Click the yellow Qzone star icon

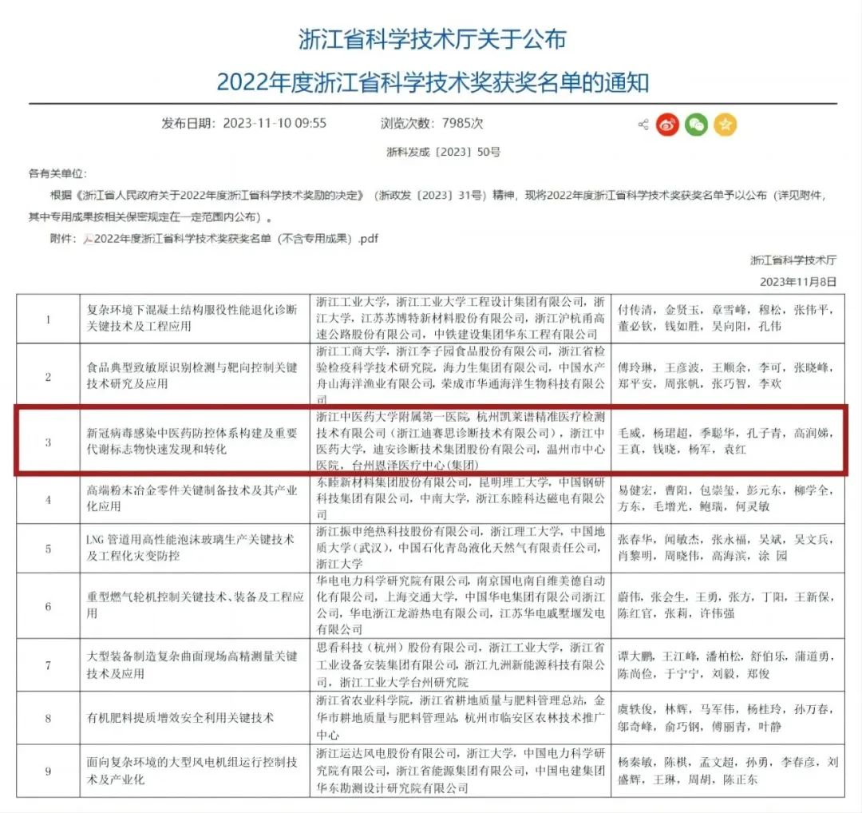click(725, 125)
